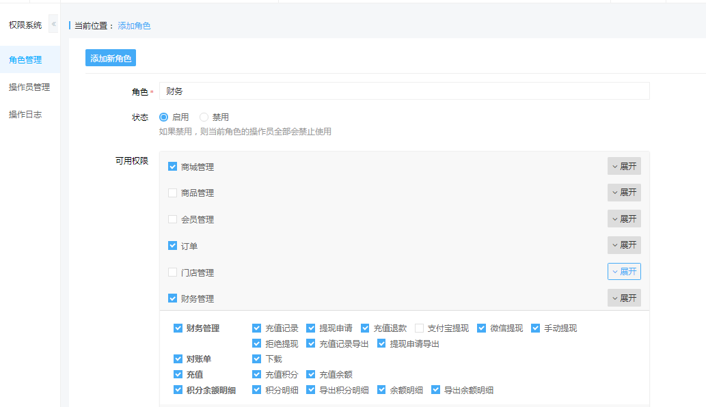Uncheck the bold 充值 group checkbox
Image resolution: width=706 pixels, height=407 pixels.
(178, 374)
